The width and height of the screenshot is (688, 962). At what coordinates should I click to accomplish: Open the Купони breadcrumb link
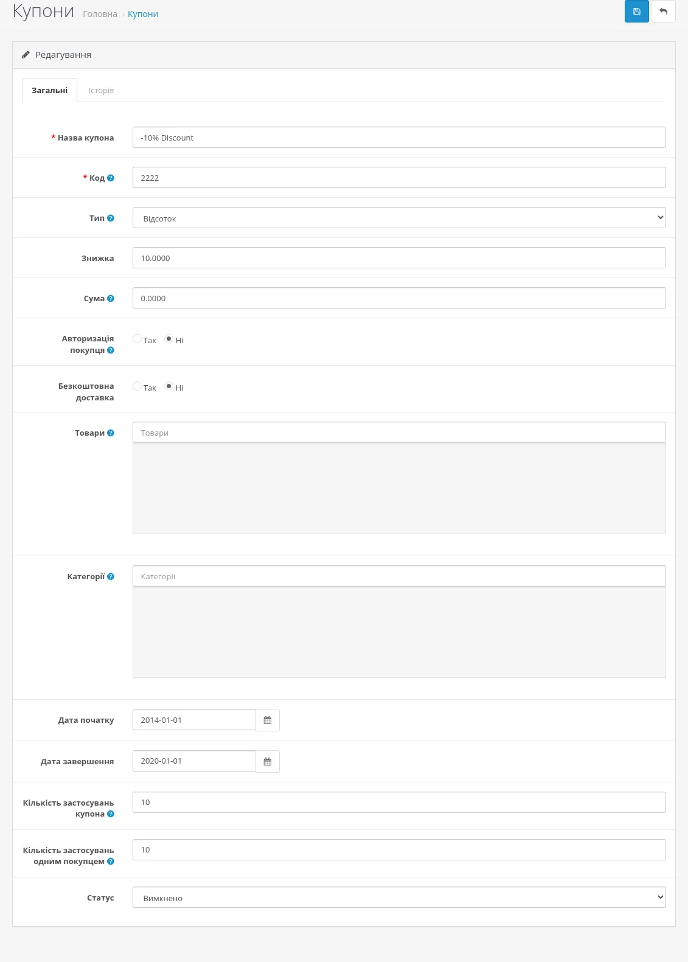coord(143,14)
